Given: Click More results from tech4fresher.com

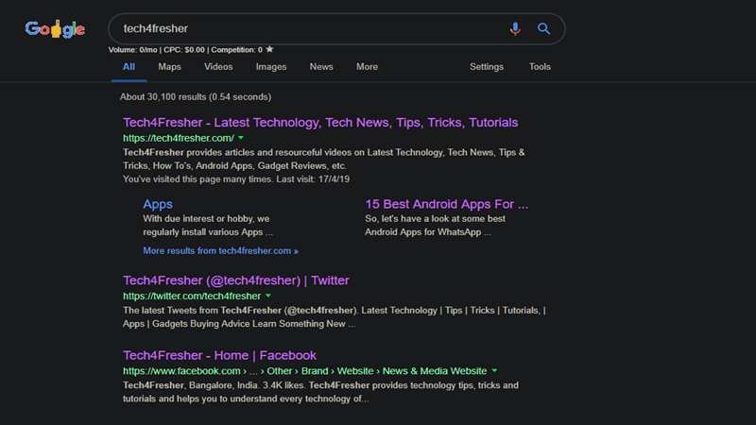Looking at the screenshot, I should click(x=220, y=250).
